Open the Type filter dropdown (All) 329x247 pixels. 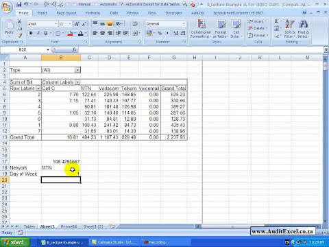pos(77,70)
